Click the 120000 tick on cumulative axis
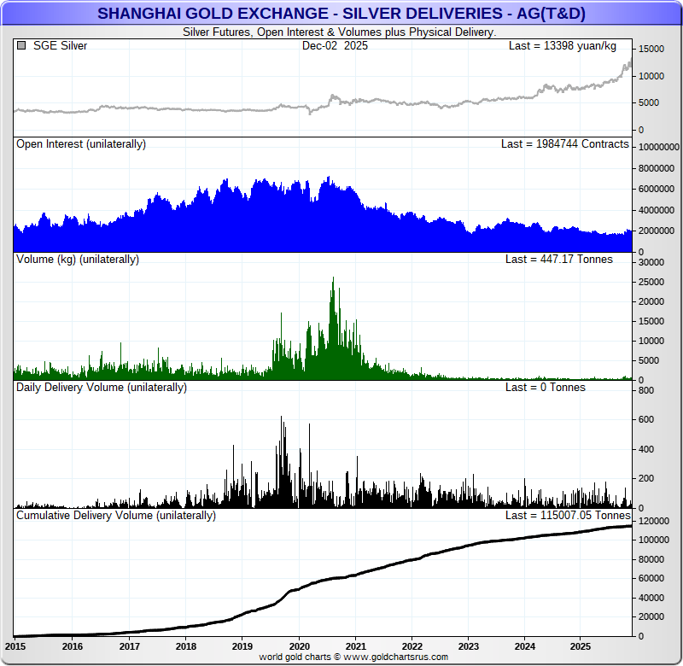This screenshot has width=683, height=666. (x=654, y=521)
